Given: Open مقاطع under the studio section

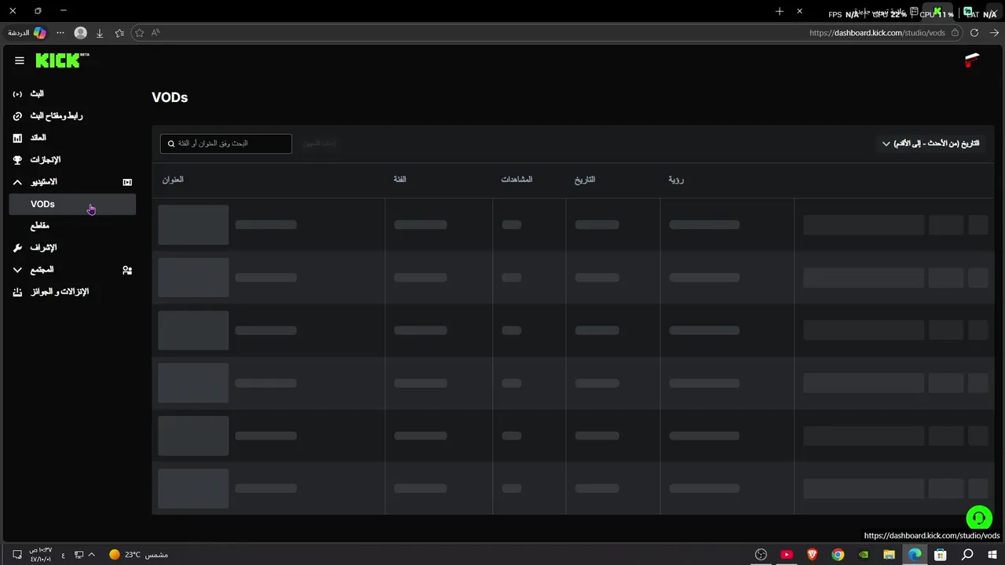Looking at the screenshot, I should point(40,226).
